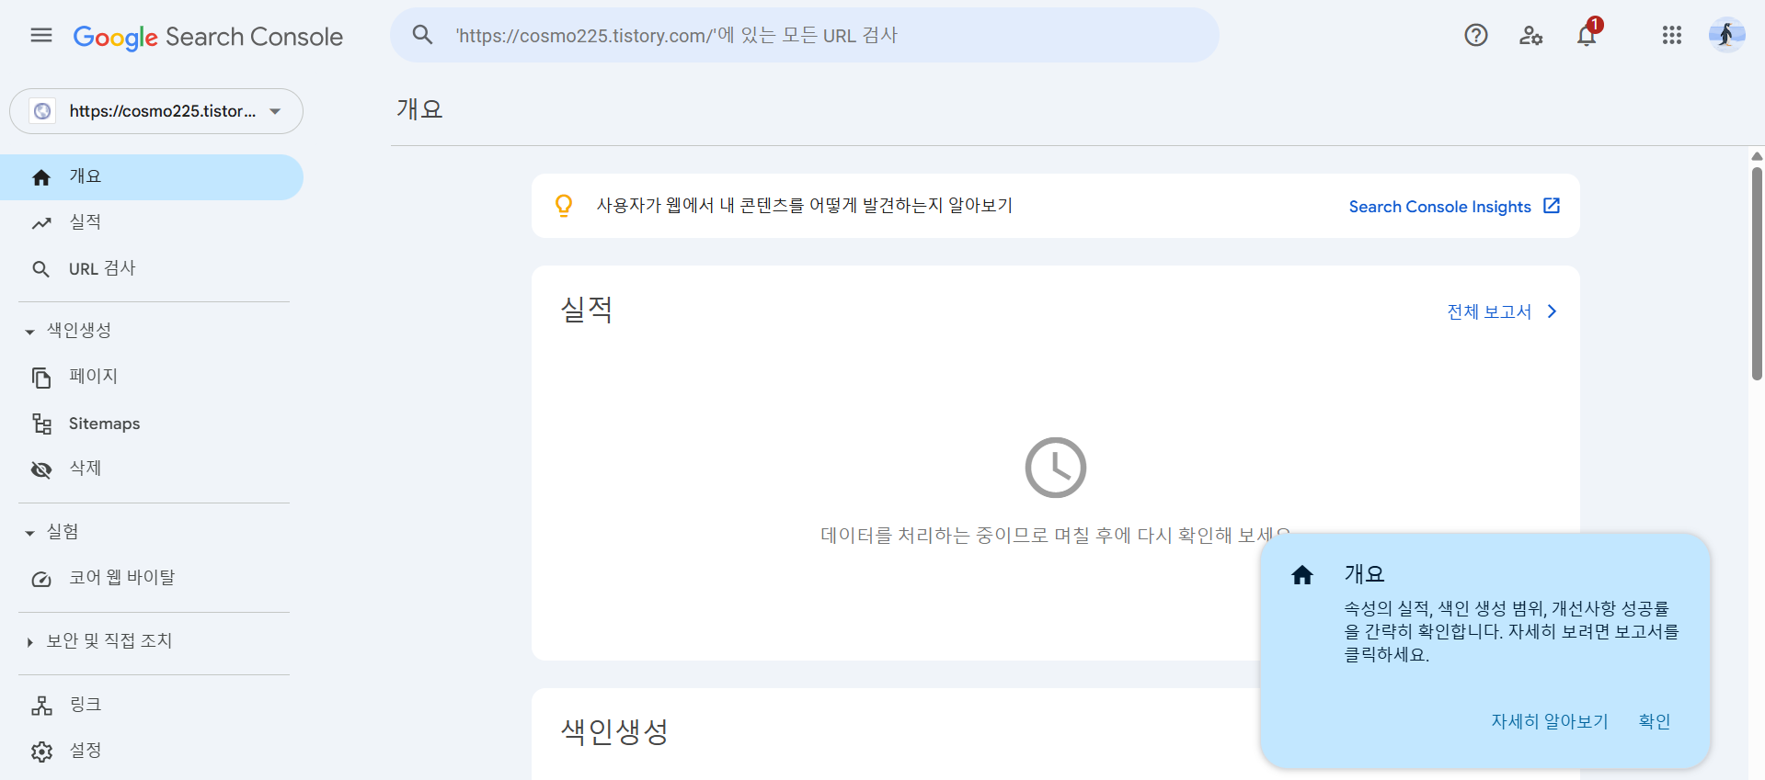Open the Google apps grid
The image size is (1765, 780).
point(1672,35)
